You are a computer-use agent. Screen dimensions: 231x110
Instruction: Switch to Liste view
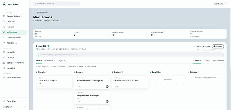207,61
